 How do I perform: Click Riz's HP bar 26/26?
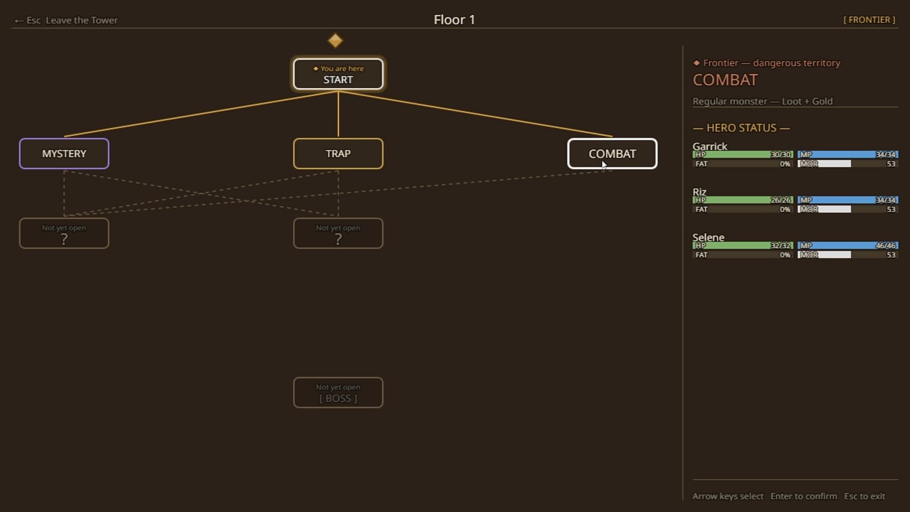tap(743, 200)
